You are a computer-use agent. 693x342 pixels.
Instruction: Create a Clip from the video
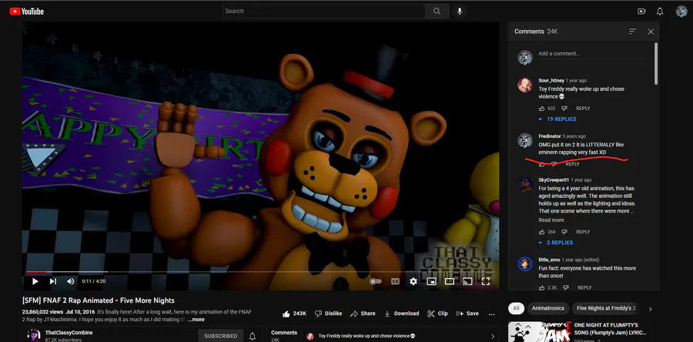[437, 313]
